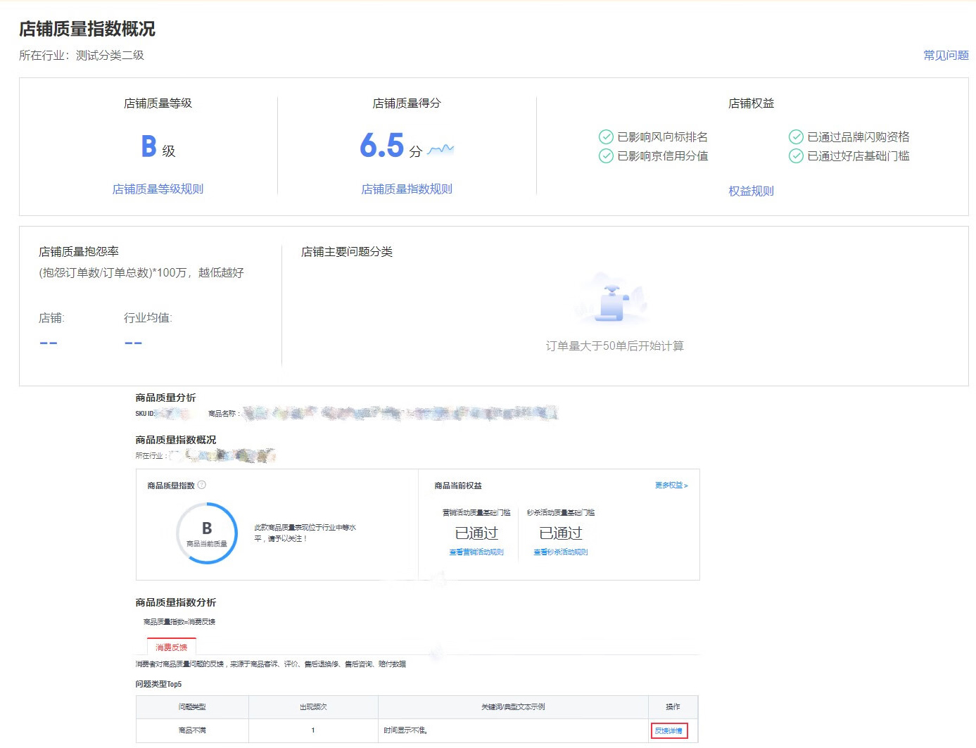View 查看营销活动规则 link
This screenshot has height=748, width=976.
476,552
